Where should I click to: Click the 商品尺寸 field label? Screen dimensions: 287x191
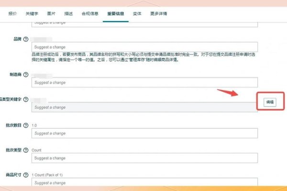(x=14, y=175)
